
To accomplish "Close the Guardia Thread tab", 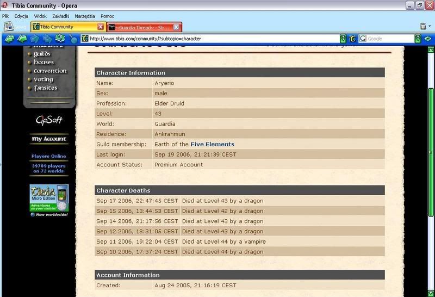I will [176, 27].
